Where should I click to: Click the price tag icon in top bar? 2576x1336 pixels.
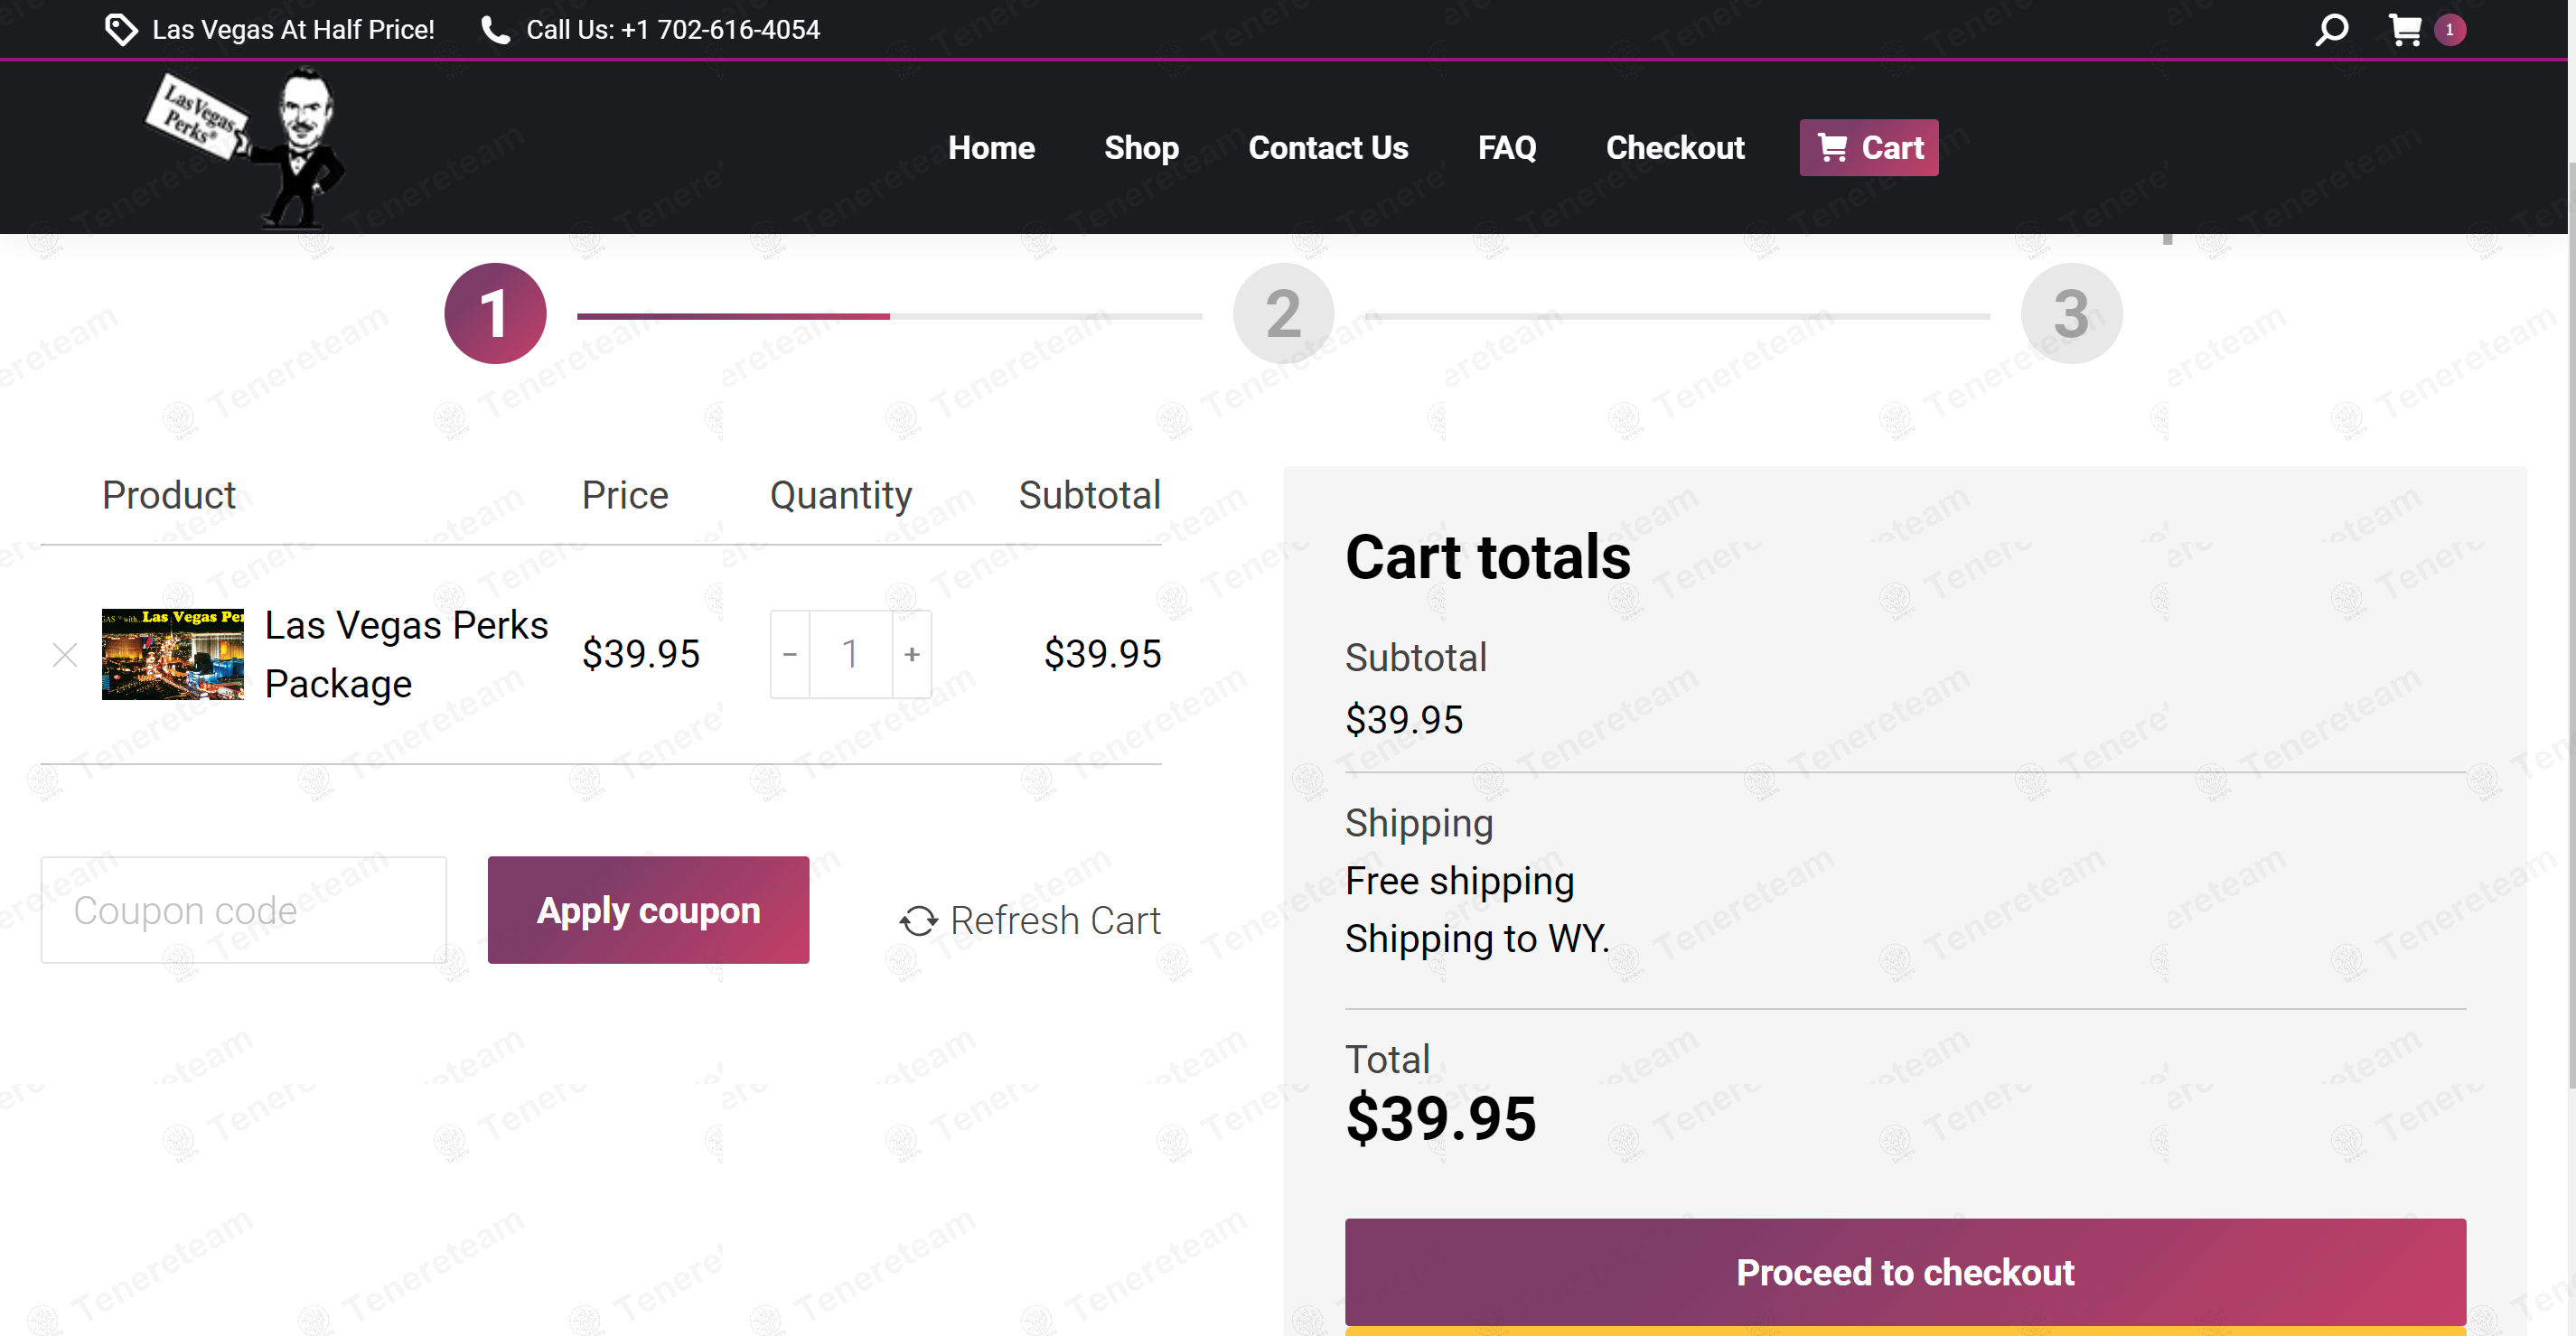121,30
